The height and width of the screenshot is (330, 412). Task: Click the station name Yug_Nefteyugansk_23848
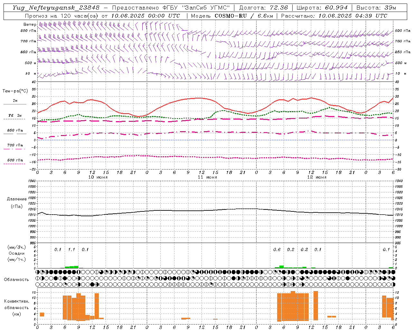pos(56,8)
